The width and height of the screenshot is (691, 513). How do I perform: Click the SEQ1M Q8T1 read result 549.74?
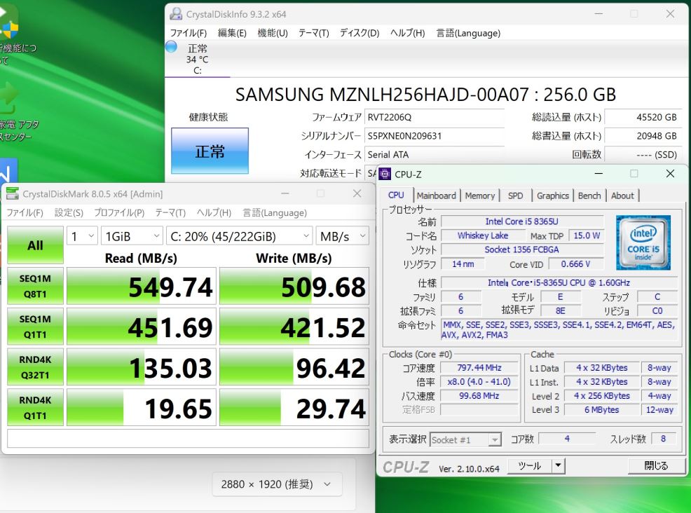(142, 286)
